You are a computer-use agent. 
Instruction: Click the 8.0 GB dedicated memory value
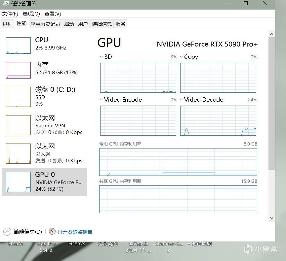[x=250, y=144]
